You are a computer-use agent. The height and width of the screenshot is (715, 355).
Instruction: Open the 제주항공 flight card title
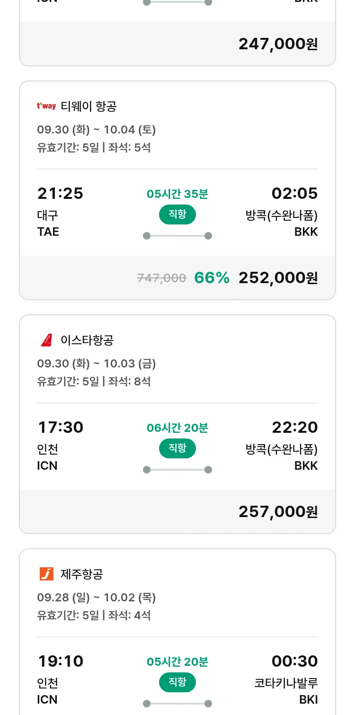(x=82, y=574)
